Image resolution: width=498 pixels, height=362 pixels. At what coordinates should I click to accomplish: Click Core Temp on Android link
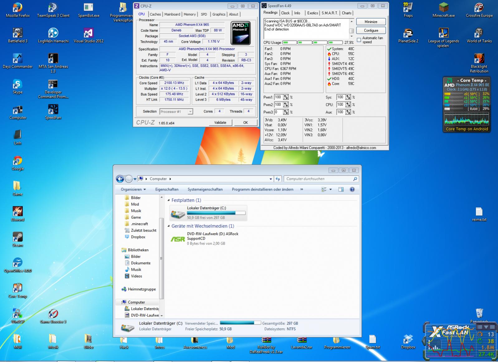click(x=467, y=129)
